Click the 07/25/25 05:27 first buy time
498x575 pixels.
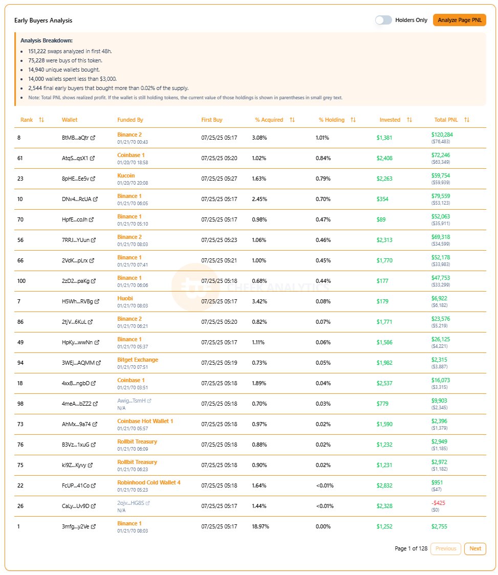pyautogui.click(x=219, y=179)
